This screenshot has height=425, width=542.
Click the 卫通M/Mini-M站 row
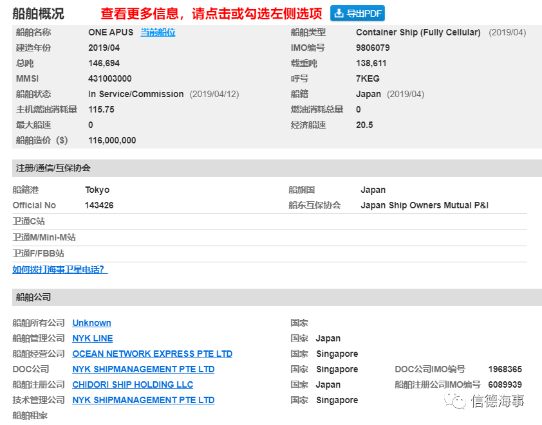pyautogui.click(x=270, y=237)
